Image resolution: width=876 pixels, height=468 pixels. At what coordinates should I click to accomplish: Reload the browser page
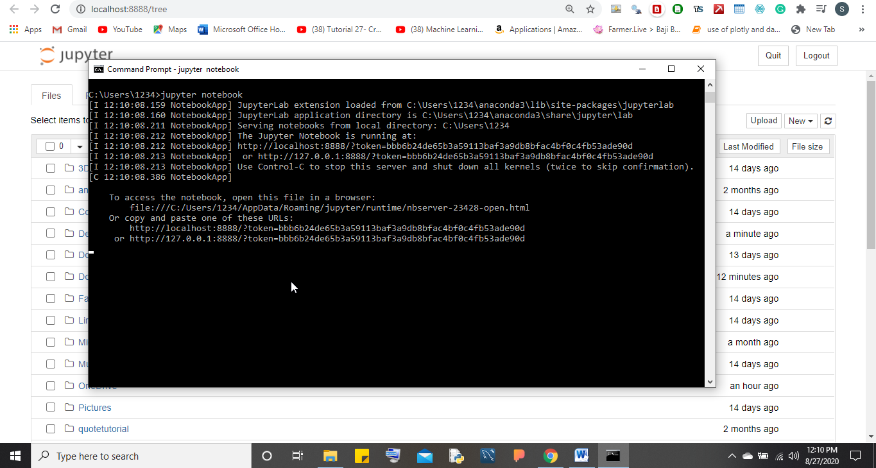point(55,9)
